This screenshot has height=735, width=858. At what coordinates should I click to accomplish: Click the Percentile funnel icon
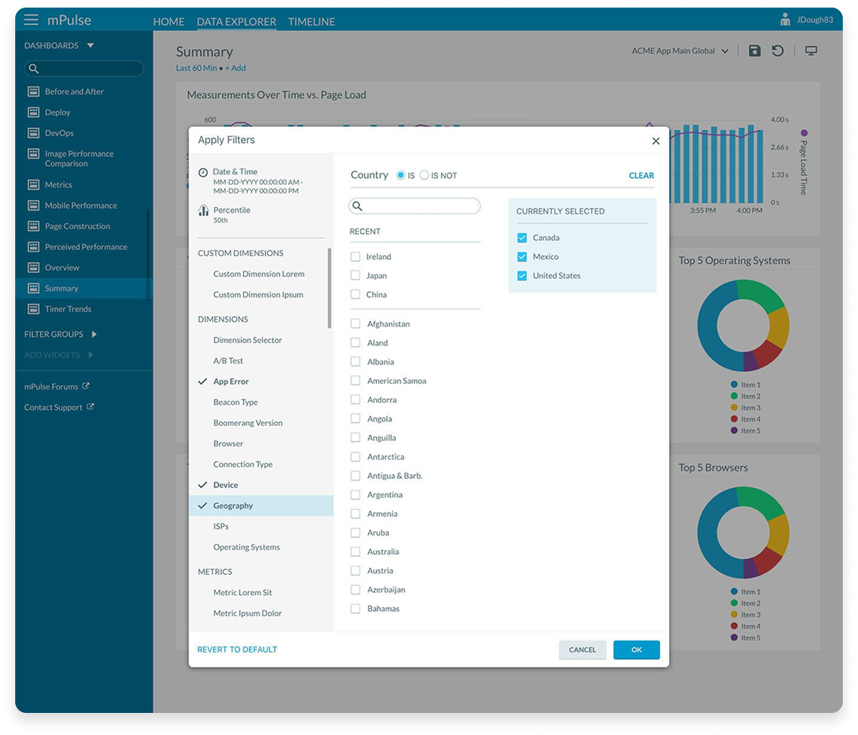pos(203,210)
